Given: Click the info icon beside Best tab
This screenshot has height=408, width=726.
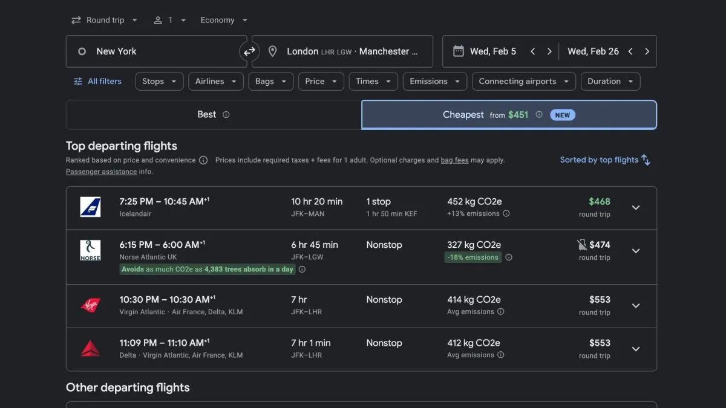Looking at the screenshot, I should 226,115.
